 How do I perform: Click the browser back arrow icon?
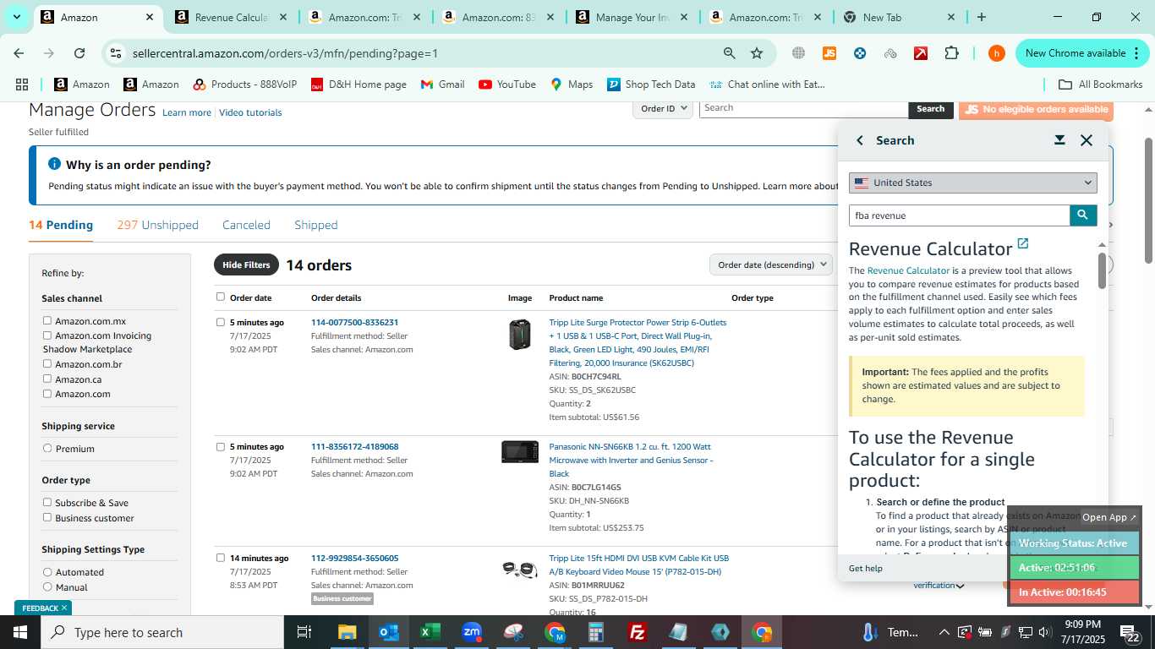coord(19,53)
